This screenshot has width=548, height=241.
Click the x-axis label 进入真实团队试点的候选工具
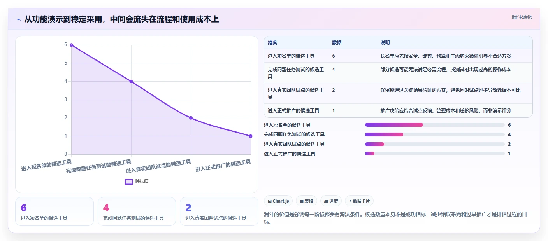pyautogui.click(x=158, y=166)
